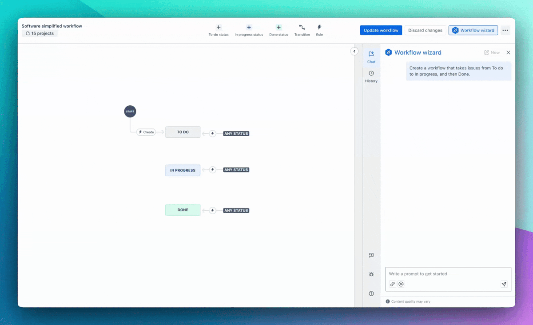The height and width of the screenshot is (325, 533).
Task: Discard changes to the workflow
Action: (x=425, y=30)
